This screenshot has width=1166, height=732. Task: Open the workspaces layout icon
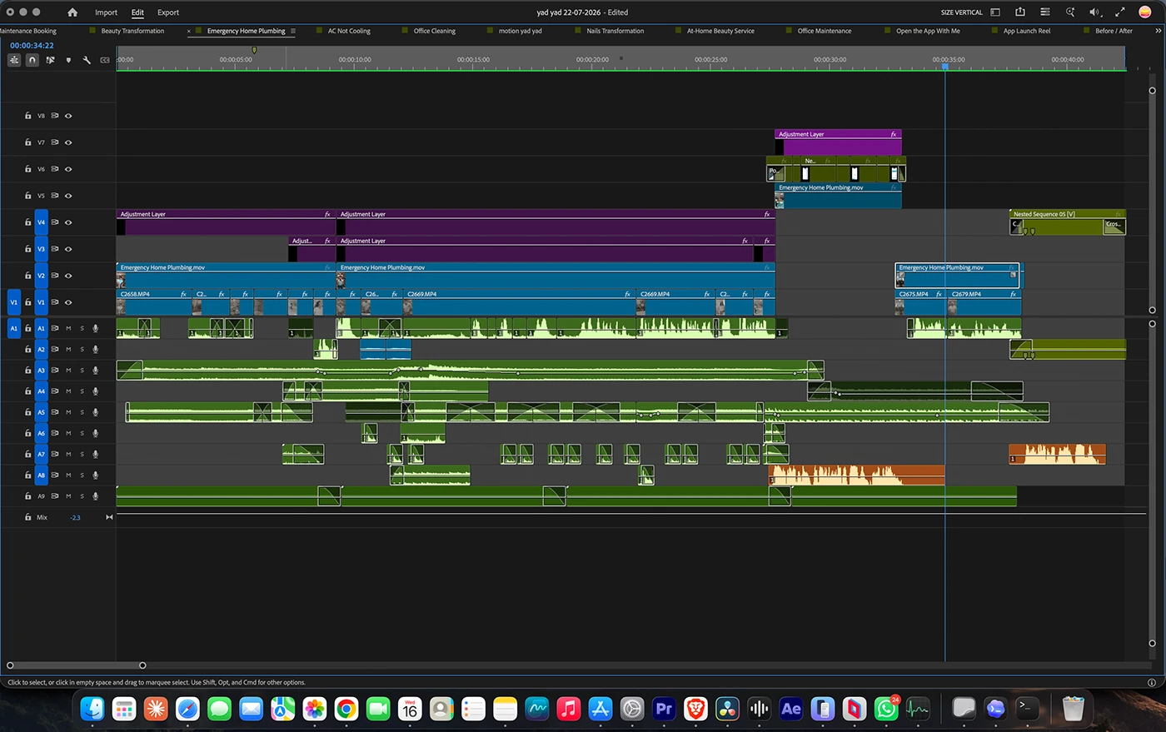coord(995,12)
